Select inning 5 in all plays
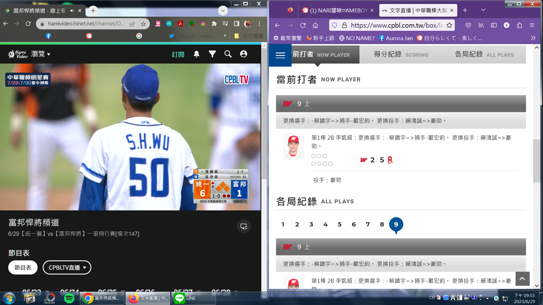The image size is (543, 305). point(339,225)
